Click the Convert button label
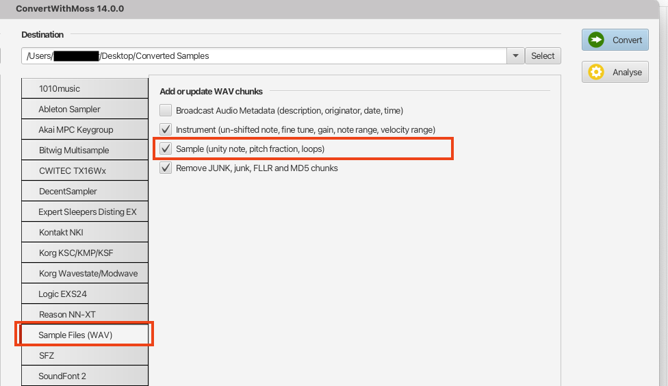 click(x=627, y=40)
